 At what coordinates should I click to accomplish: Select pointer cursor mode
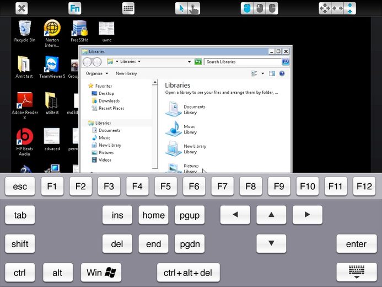click(181, 8)
